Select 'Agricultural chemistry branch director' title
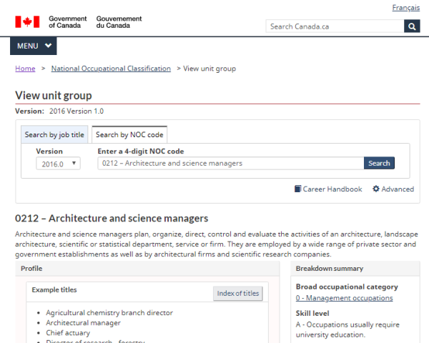This screenshot has width=429, height=343. (x=109, y=313)
